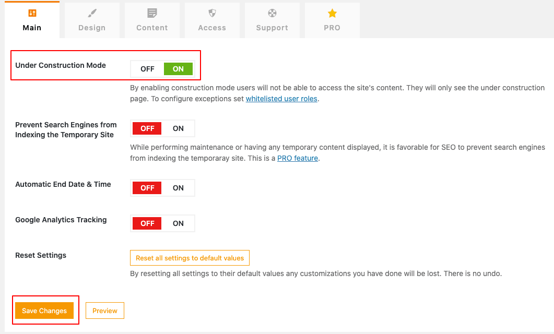Open the whitelisted user roles link

tap(281, 99)
